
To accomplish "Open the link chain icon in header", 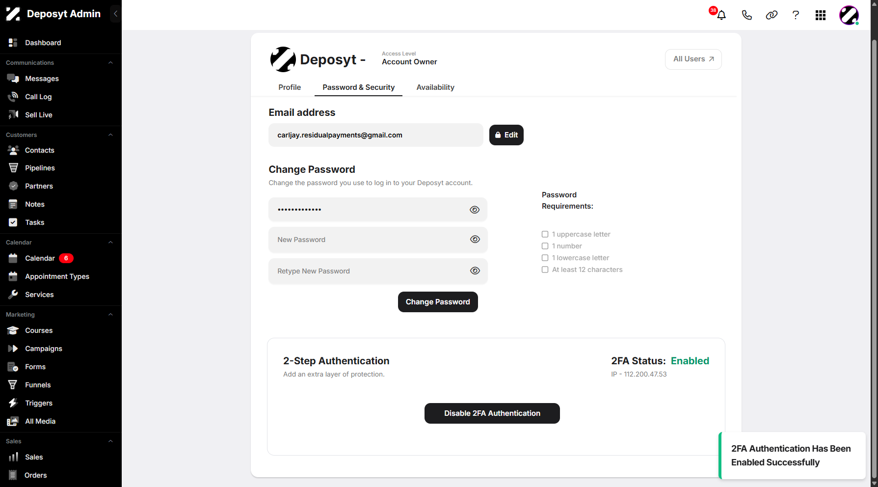I will click(x=772, y=15).
